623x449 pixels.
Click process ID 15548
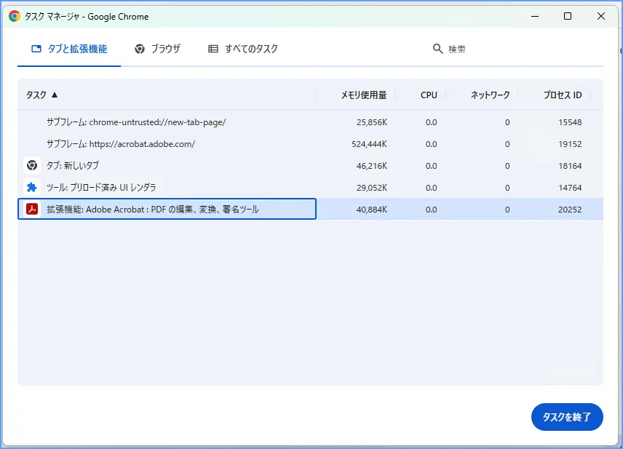coord(570,122)
